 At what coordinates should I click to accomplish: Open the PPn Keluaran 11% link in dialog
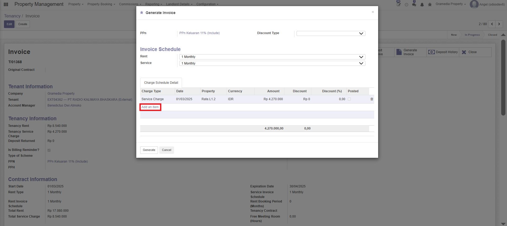(x=200, y=33)
